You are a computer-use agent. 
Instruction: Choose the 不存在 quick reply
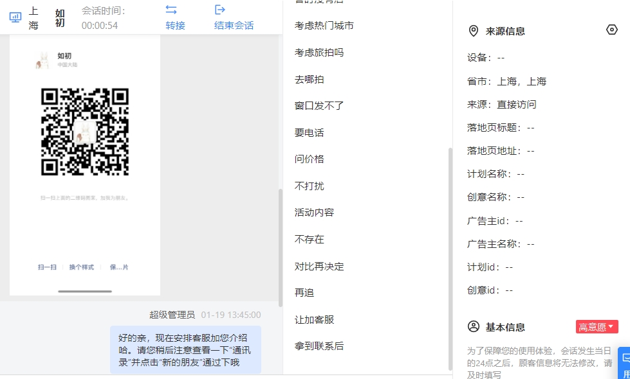tap(310, 240)
